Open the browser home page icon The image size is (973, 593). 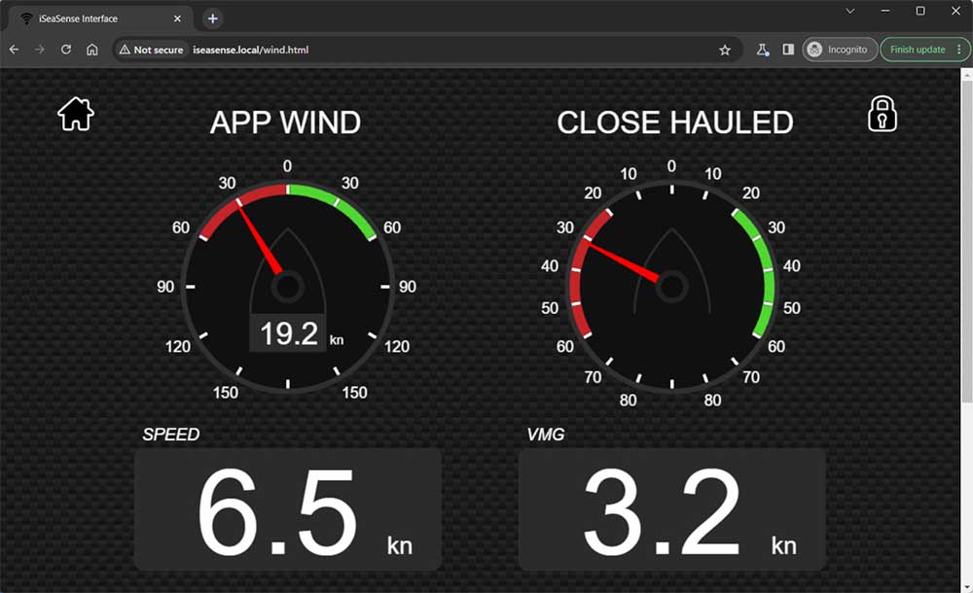[90, 49]
